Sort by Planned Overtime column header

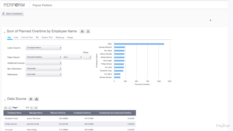pyautogui.click(x=58, y=113)
